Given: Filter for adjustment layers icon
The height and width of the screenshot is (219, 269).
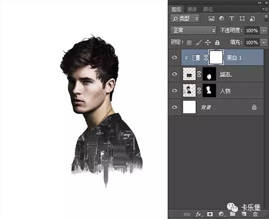Looking at the screenshot, I should click(x=221, y=19).
